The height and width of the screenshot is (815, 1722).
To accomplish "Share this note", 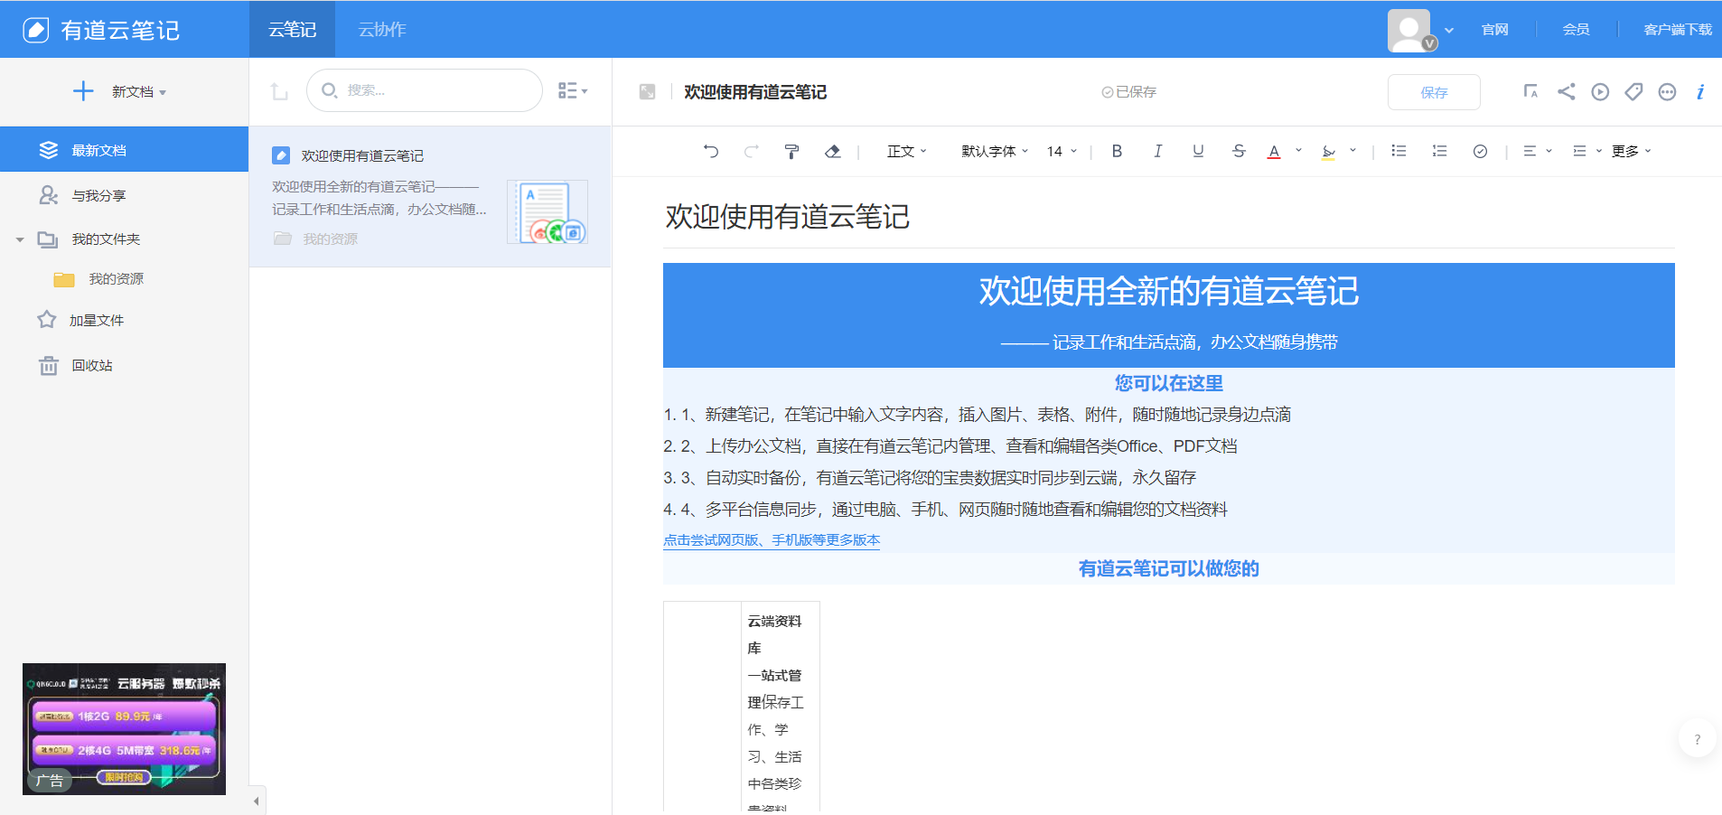I will (x=1567, y=91).
